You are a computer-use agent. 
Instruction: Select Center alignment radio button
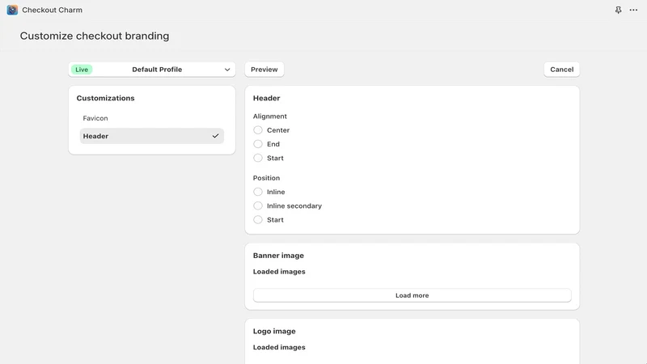(x=258, y=130)
